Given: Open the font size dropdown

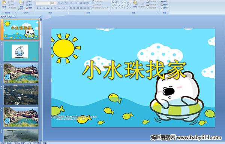Looking at the screenshot, I should 53,3.
